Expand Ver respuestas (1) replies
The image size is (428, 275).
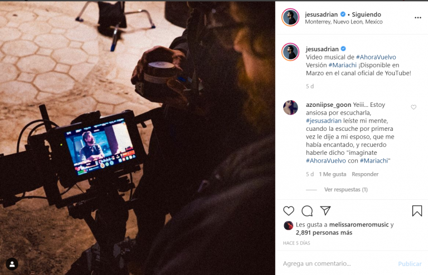click(x=346, y=189)
